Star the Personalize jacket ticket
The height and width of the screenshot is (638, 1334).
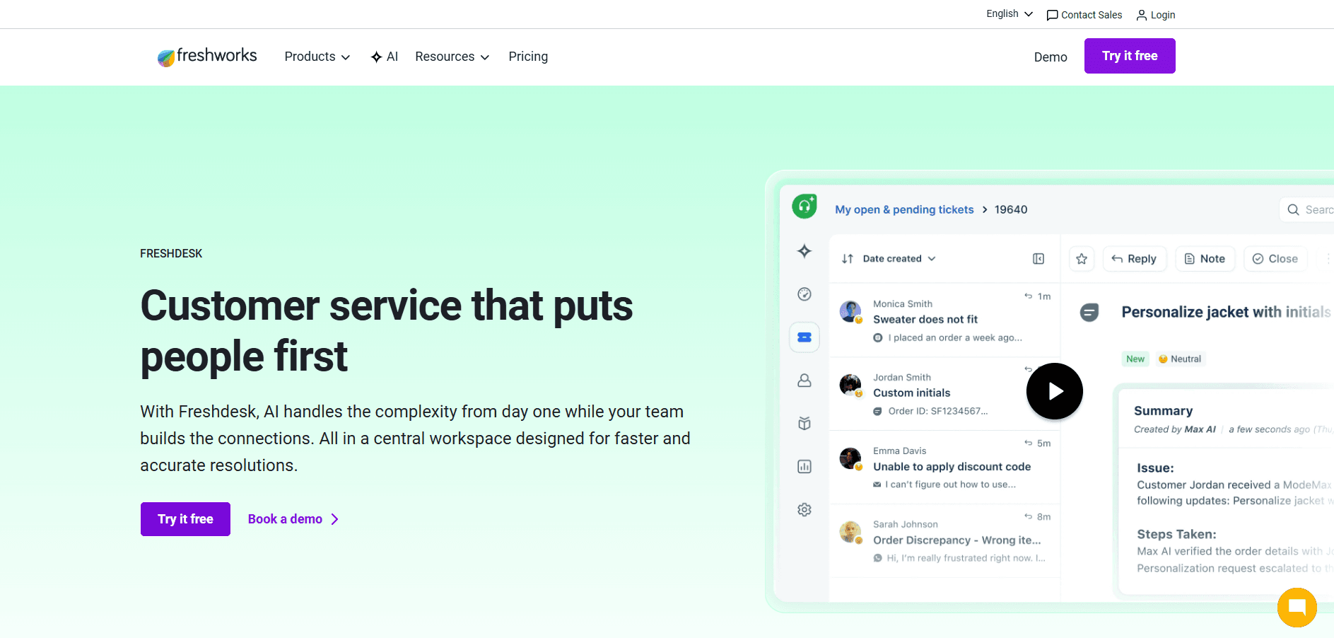click(1082, 258)
